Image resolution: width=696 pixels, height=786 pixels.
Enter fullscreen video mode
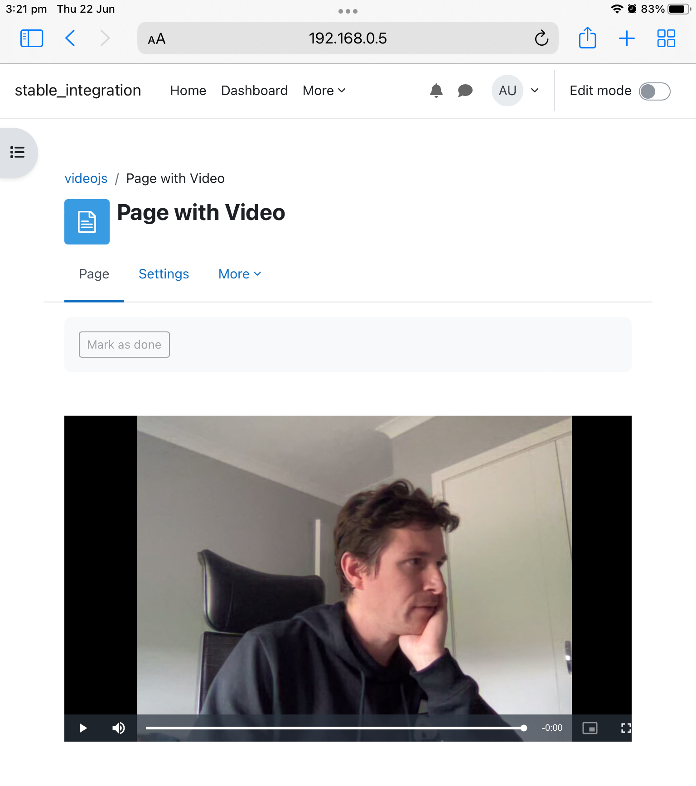(626, 728)
